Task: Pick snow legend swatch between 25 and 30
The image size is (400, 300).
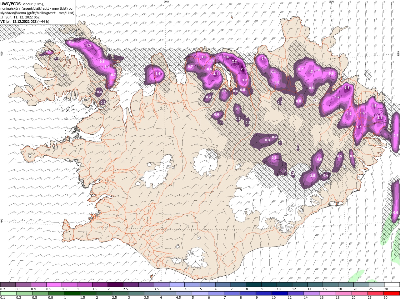Action: 376,285
